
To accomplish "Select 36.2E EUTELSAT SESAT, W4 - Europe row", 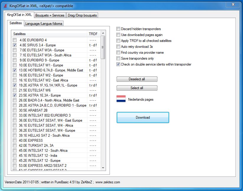I will pyautogui.click(x=56, y=130).
